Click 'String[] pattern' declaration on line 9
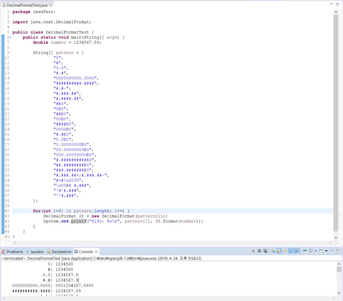Screen dimensions: 343x301 tap(54, 53)
